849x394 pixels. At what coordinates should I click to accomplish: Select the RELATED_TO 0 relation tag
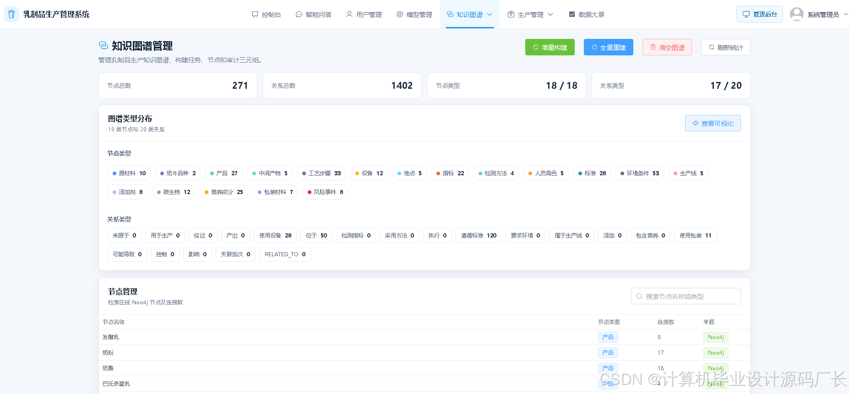(285, 254)
